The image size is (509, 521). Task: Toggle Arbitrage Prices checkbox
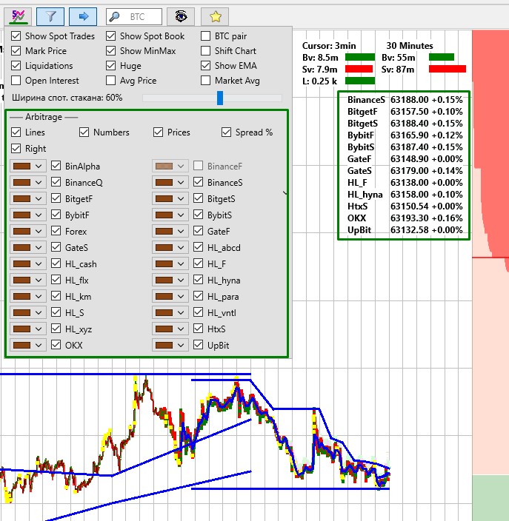pyautogui.click(x=158, y=132)
